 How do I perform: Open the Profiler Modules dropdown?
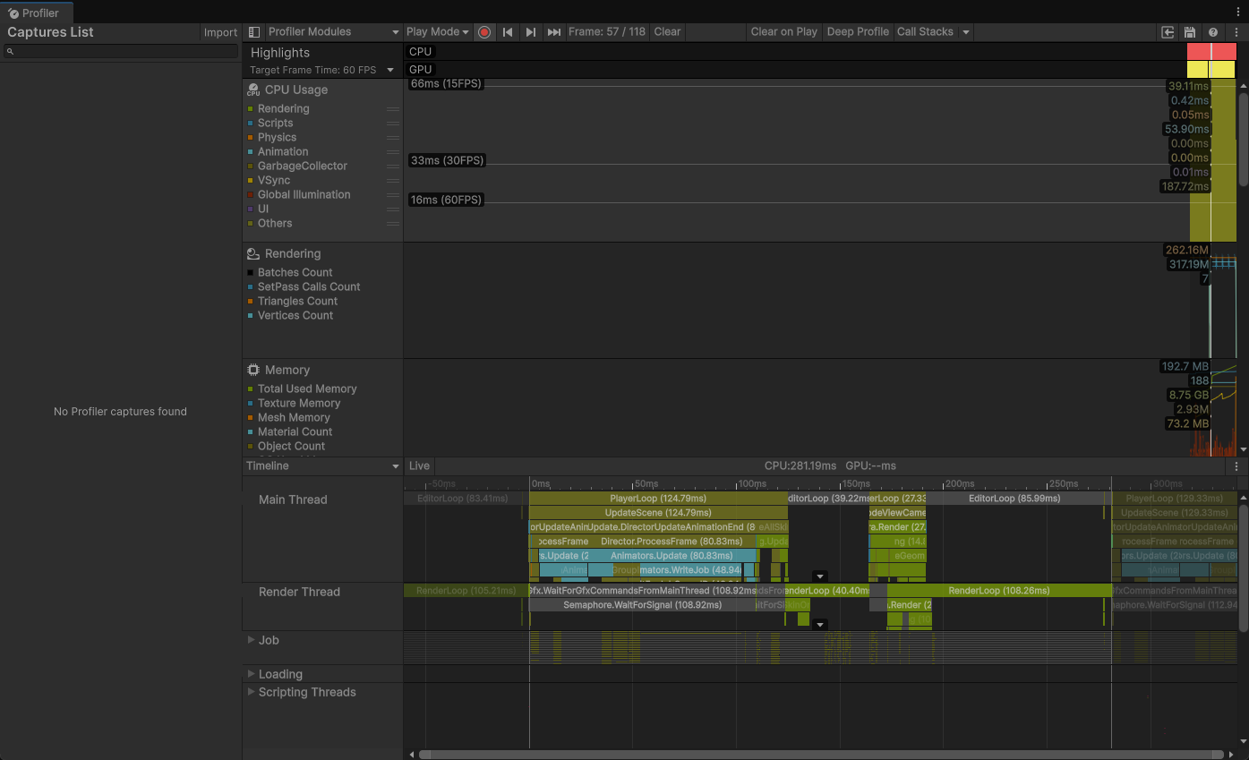[x=333, y=32]
